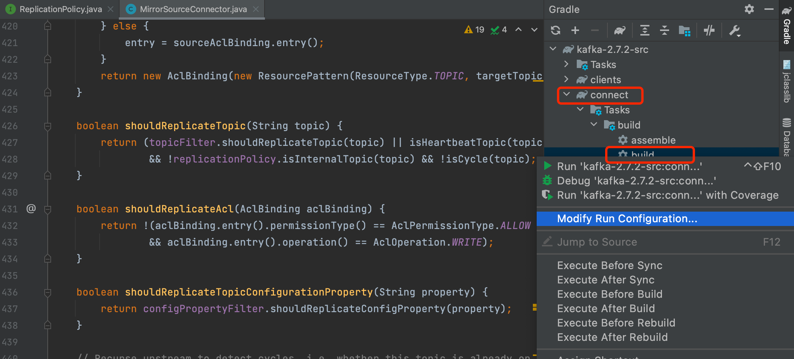Fold shouldReplicateTopicConfigurationProperty at line 436
Viewport: 794px width, 359px height.
(48, 292)
